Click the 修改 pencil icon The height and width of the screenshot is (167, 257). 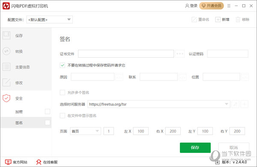coord(6,83)
